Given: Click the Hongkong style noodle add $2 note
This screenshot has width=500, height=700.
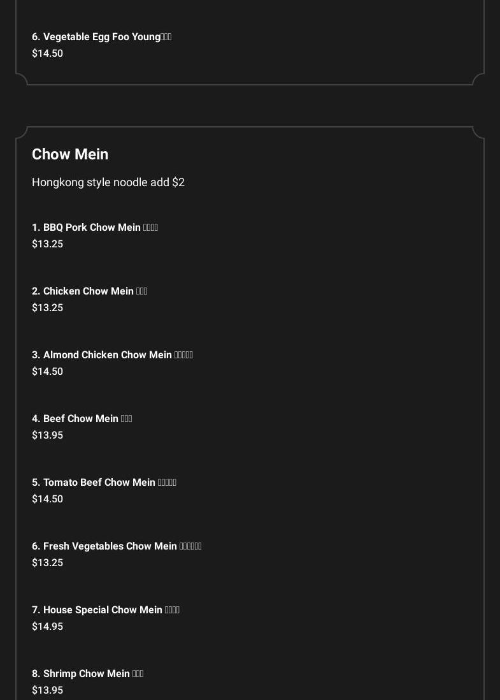Looking at the screenshot, I should click(x=108, y=182).
